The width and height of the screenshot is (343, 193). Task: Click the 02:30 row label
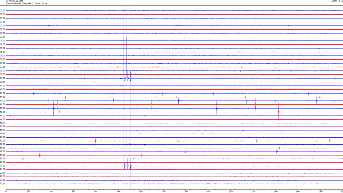point(3,29)
